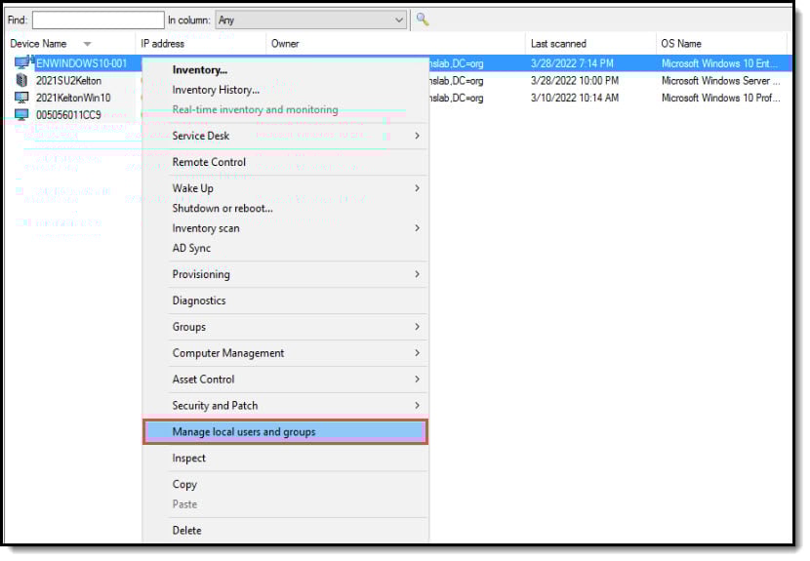Click the Microsoft Windows 10 Ent OS cell
Screen dimensions: 810x561
[x=719, y=63]
